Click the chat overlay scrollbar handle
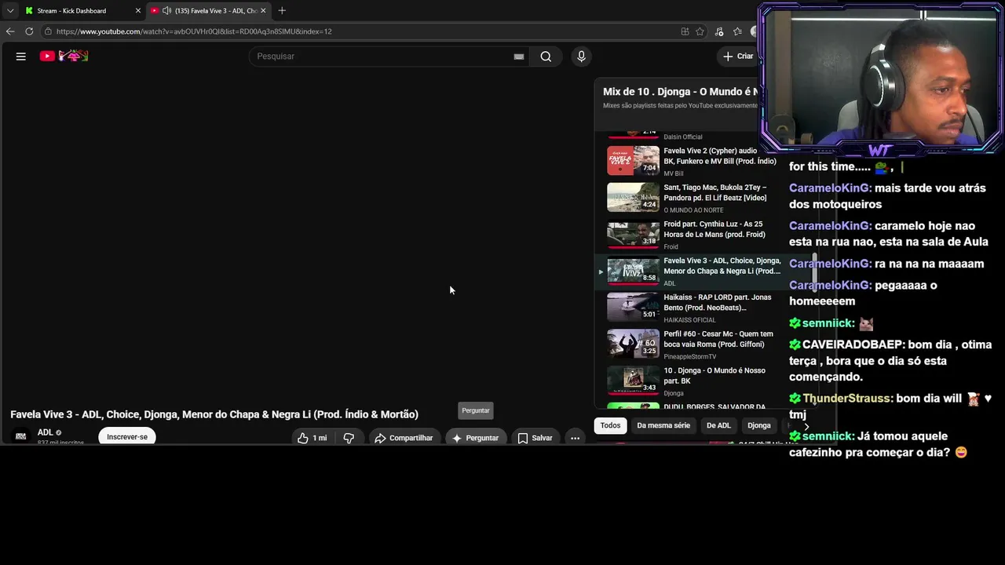1005x565 pixels. pyautogui.click(x=814, y=271)
